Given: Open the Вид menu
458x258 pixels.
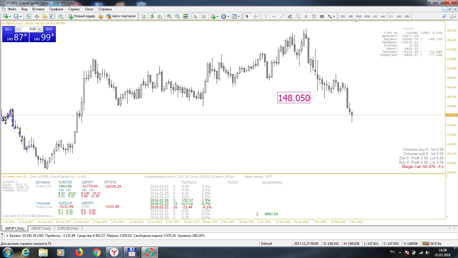Looking at the screenshot, I should 24,9.
